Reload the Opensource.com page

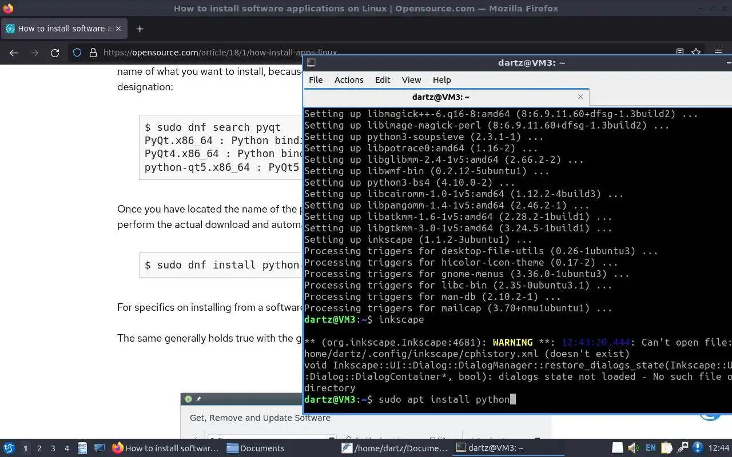(55, 53)
